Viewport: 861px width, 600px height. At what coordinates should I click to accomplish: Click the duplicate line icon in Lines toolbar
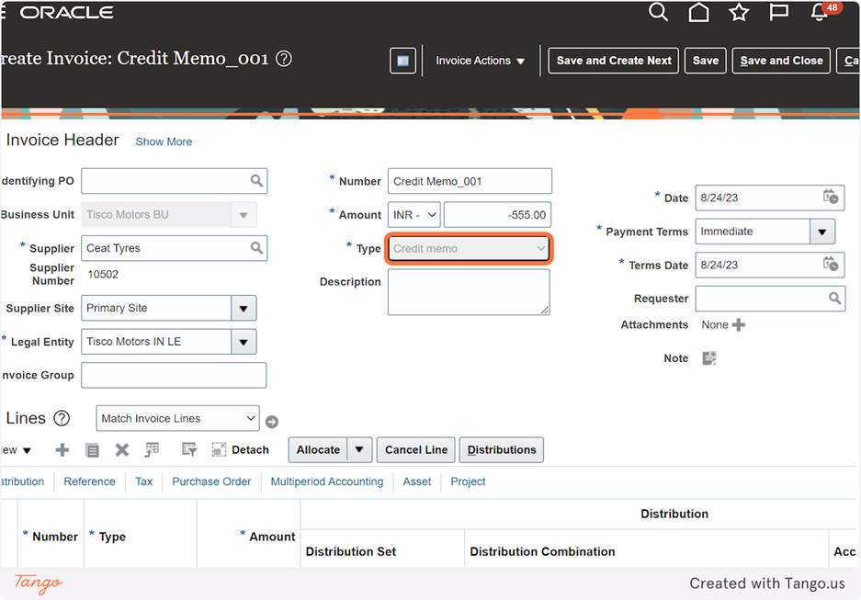pos(92,450)
